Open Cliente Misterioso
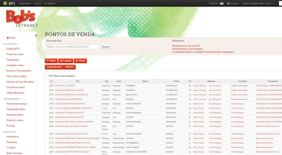Viewport: 282px width, 155px height. pos(15,93)
